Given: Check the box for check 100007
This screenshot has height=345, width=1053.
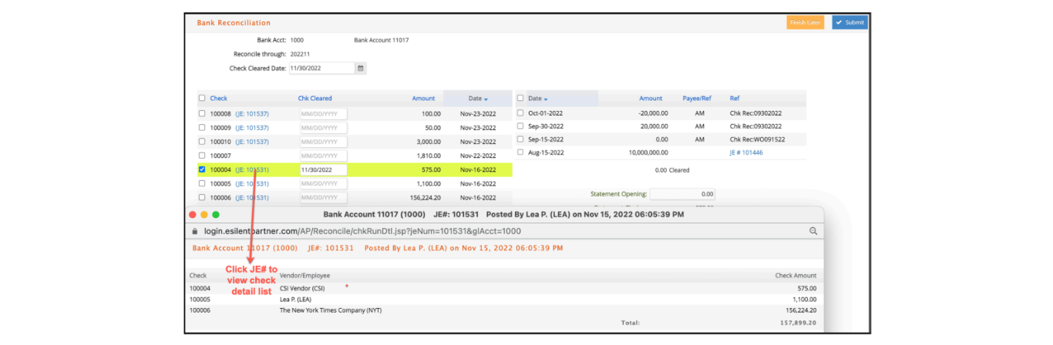Looking at the screenshot, I should click(202, 156).
